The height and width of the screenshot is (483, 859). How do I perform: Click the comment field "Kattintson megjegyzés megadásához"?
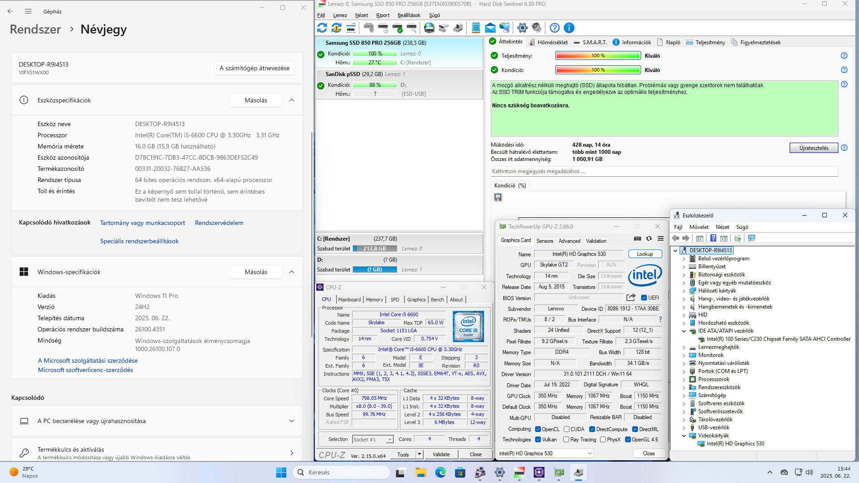tap(663, 171)
